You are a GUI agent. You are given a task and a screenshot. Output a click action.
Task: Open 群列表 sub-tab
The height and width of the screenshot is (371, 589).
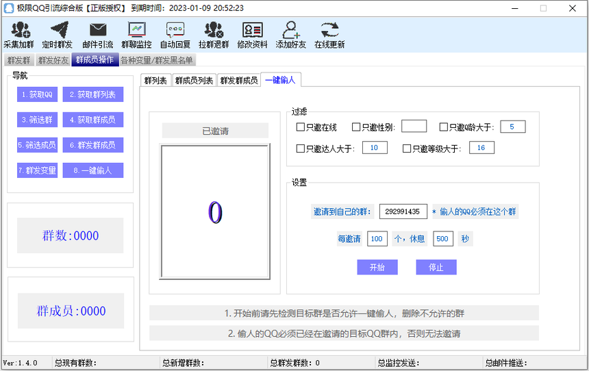click(x=155, y=80)
